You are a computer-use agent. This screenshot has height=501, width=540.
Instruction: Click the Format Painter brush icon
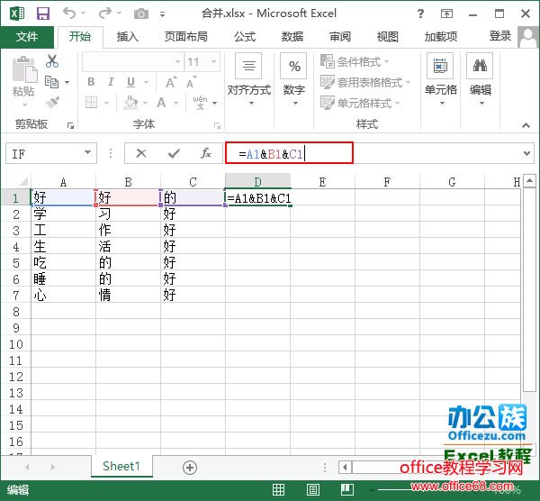pos(52,103)
